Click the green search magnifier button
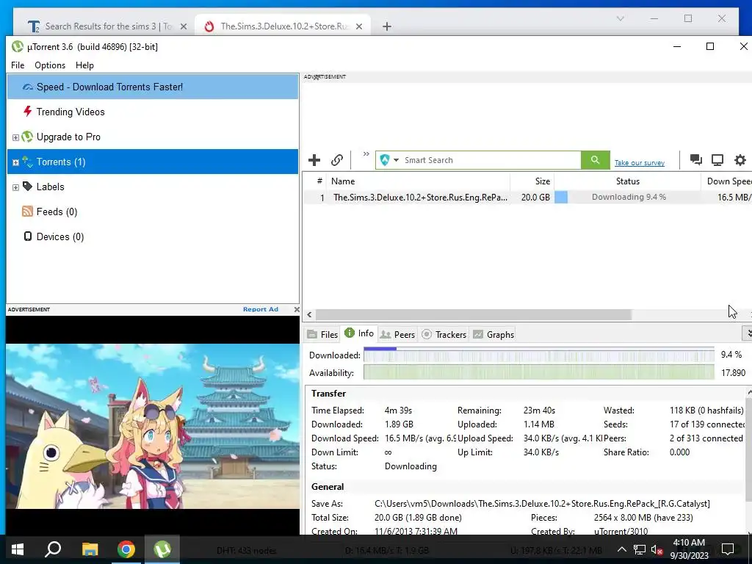This screenshot has width=752, height=564. 595,159
